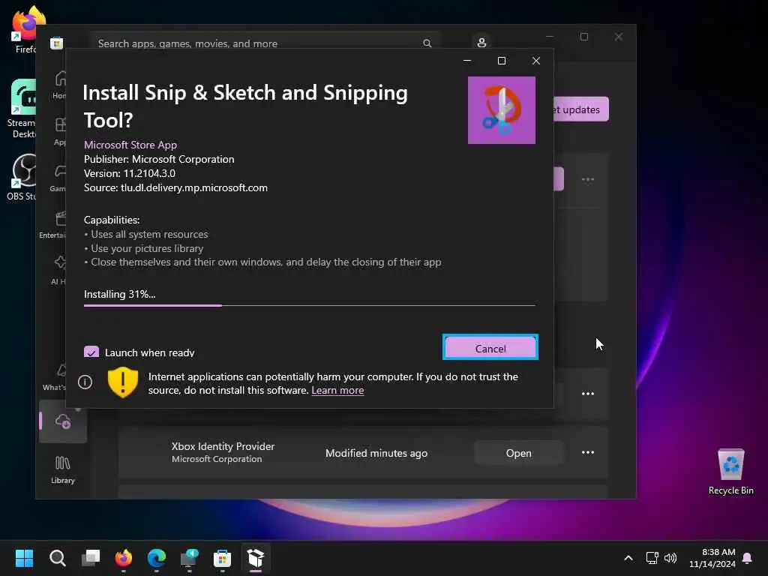Toggle the Launch when ready checkbox

tap(91, 352)
